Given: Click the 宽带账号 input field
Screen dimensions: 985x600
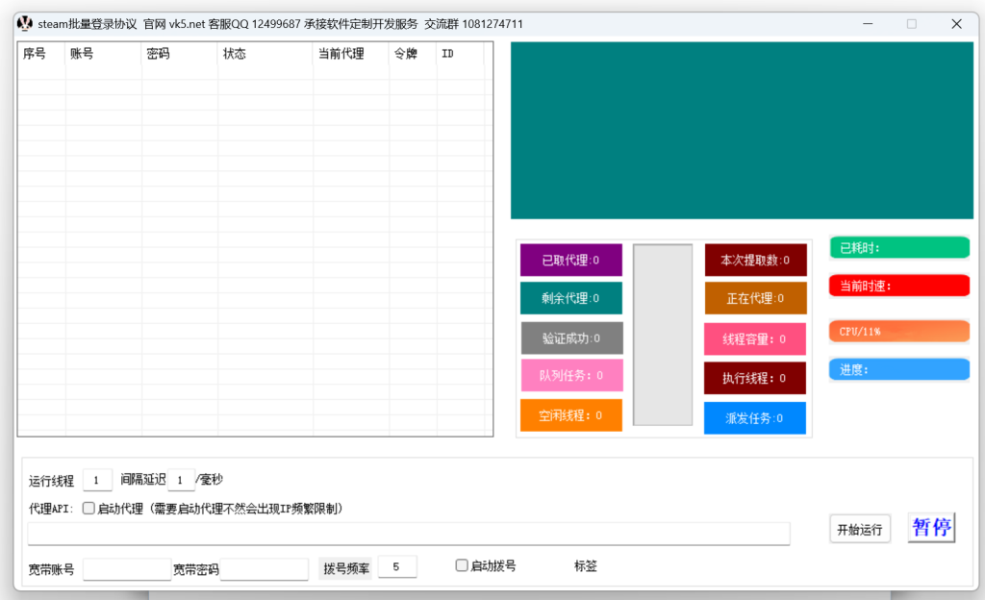Looking at the screenshot, I should click(127, 569).
